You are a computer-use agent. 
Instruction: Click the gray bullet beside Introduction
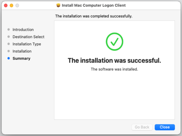click(9, 30)
